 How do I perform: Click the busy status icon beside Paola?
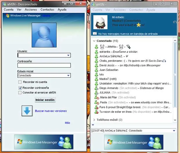click(x=97, y=102)
